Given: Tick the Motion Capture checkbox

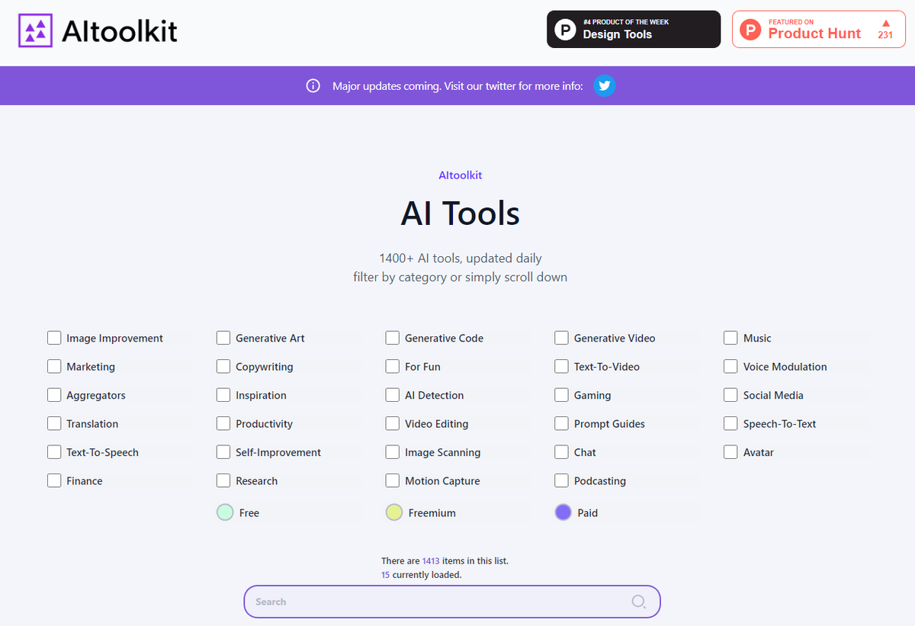Looking at the screenshot, I should [x=393, y=481].
